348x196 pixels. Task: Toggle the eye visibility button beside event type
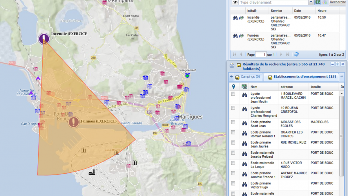click(x=235, y=2)
